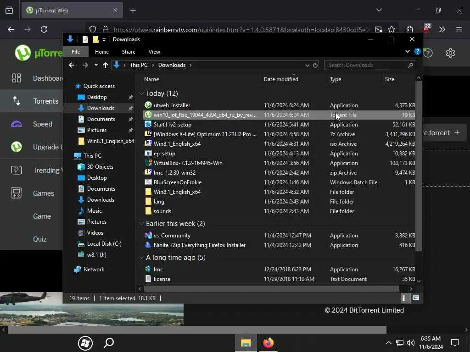Open the File ribbon tab
The image size is (470, 352).
(x=76, y=51)
